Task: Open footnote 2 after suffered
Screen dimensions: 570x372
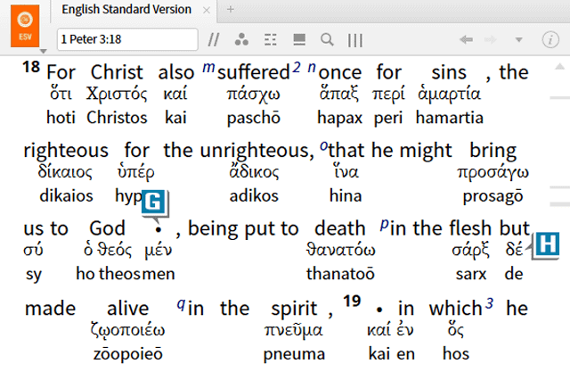Action: [297, 69]
